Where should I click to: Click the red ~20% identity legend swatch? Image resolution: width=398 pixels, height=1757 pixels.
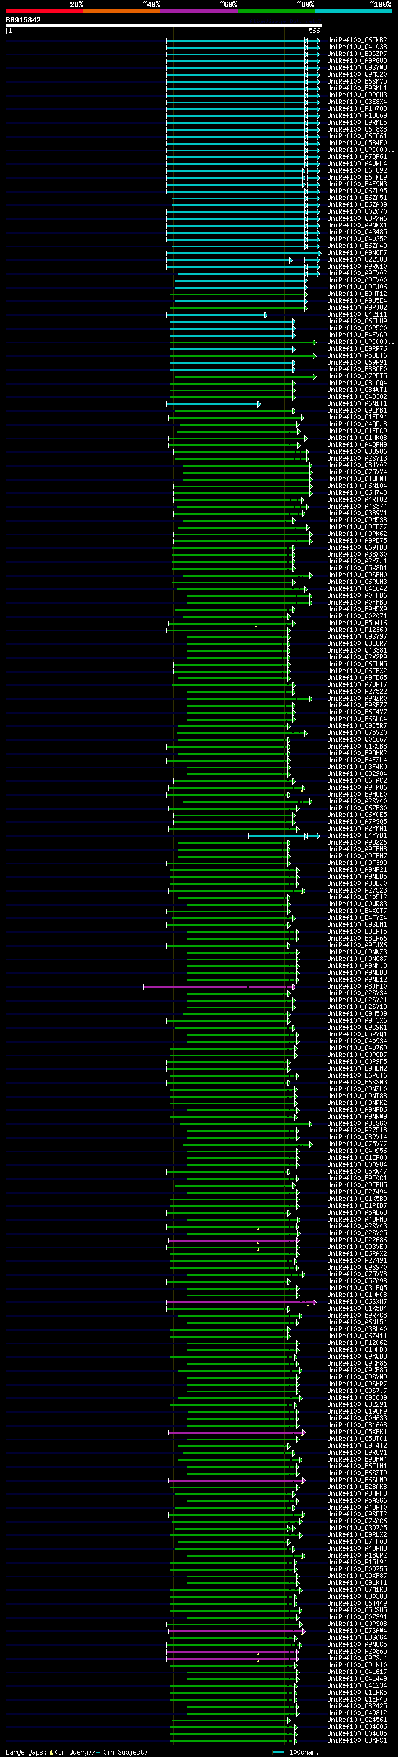(44, 11)
